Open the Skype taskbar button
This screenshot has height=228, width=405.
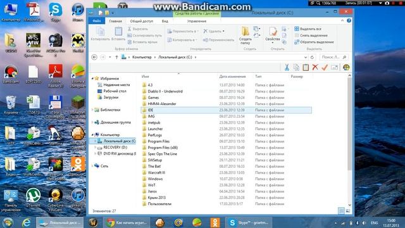[x=249, y=222]
